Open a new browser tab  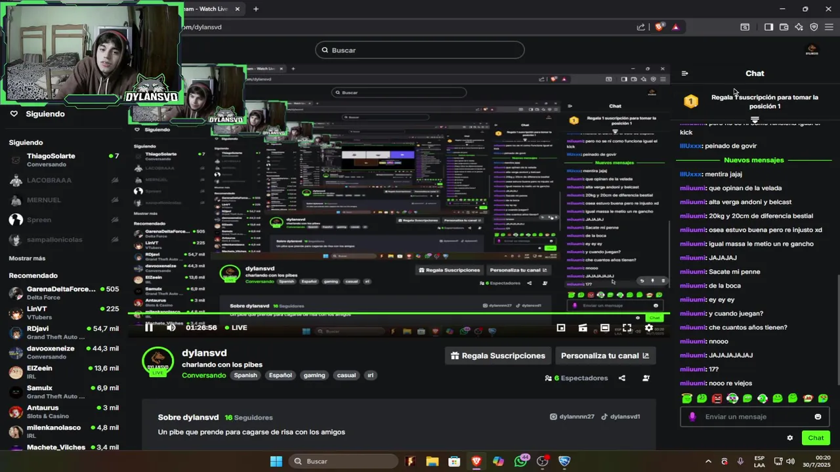256,9
